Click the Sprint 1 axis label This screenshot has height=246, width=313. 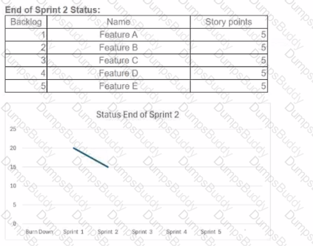(73, 232)
